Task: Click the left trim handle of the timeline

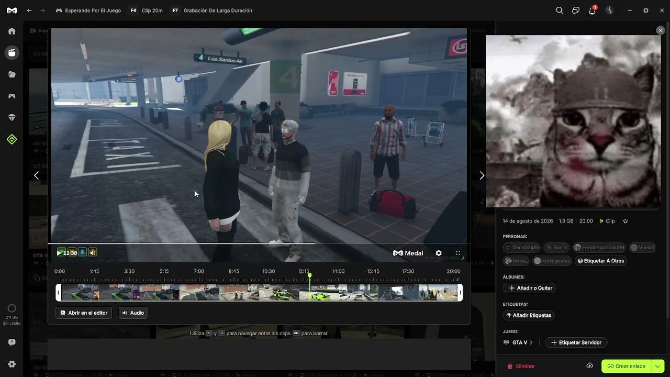Action: [59, 292]
